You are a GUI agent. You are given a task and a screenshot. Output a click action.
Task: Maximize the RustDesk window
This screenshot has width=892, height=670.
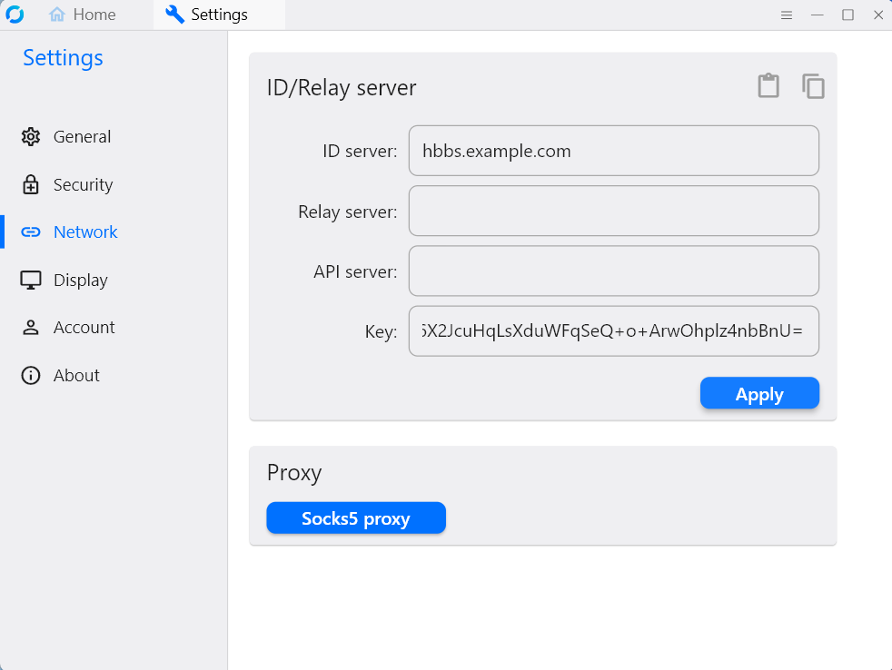click(x=847, y=15)
